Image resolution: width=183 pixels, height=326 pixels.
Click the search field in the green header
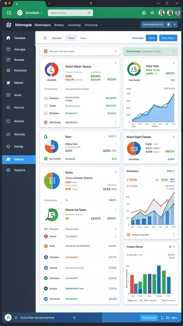click(70, 13)
